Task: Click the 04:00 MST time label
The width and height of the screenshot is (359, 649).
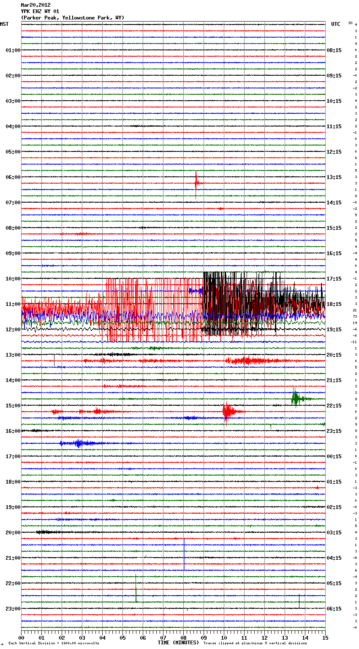Action: (x=13, y=126)
